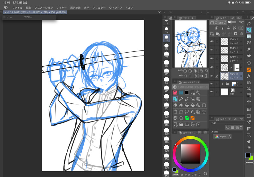Open the レイヤー menu
This screenshot has height=177, width=254.
(62, 8)
